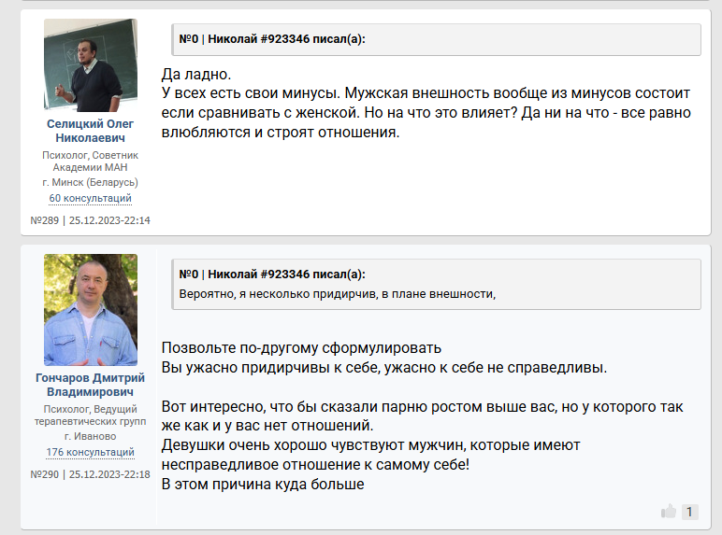Open the 60 консультаций link
Screen dimensions: 722x535
90,198
